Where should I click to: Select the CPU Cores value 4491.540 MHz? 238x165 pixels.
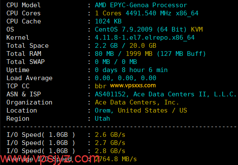click(148, 13)
